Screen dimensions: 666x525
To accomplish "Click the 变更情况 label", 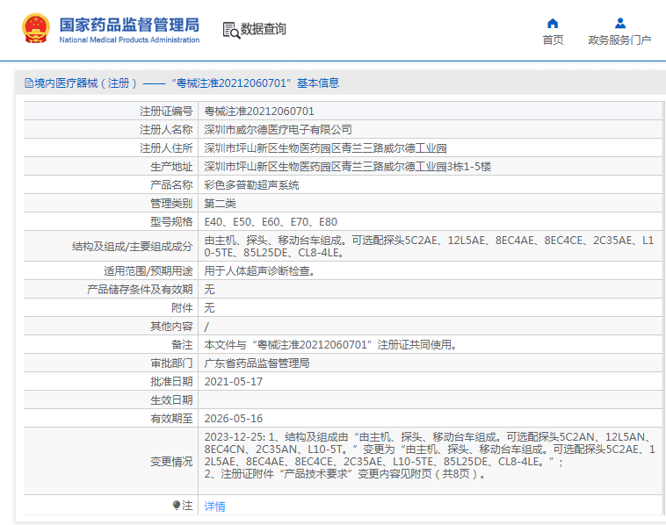I will 171,461.
